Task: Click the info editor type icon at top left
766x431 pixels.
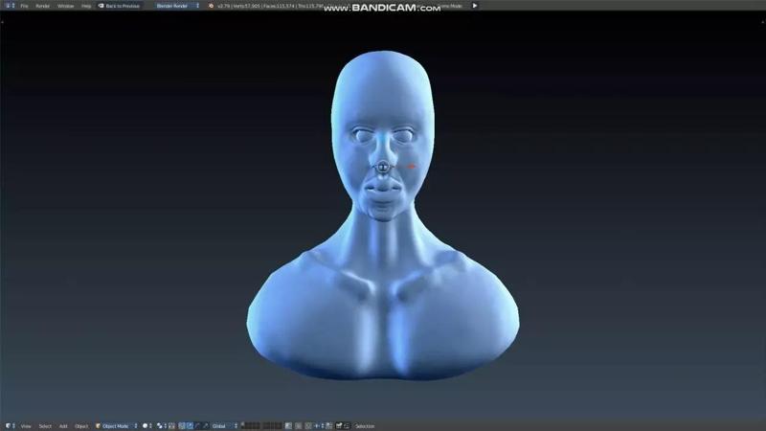Action: tap(10, 6)
